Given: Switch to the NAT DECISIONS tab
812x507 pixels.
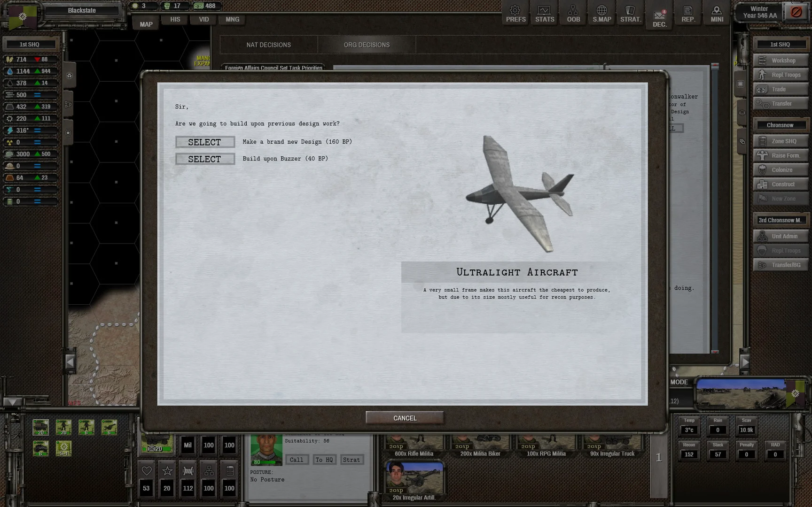Looking at the screenshot, I should [x=269, y=45].
